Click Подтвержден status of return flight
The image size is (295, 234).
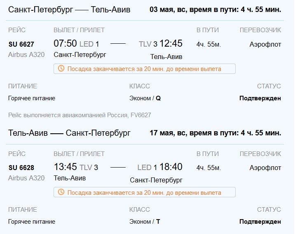click(260, 222)
